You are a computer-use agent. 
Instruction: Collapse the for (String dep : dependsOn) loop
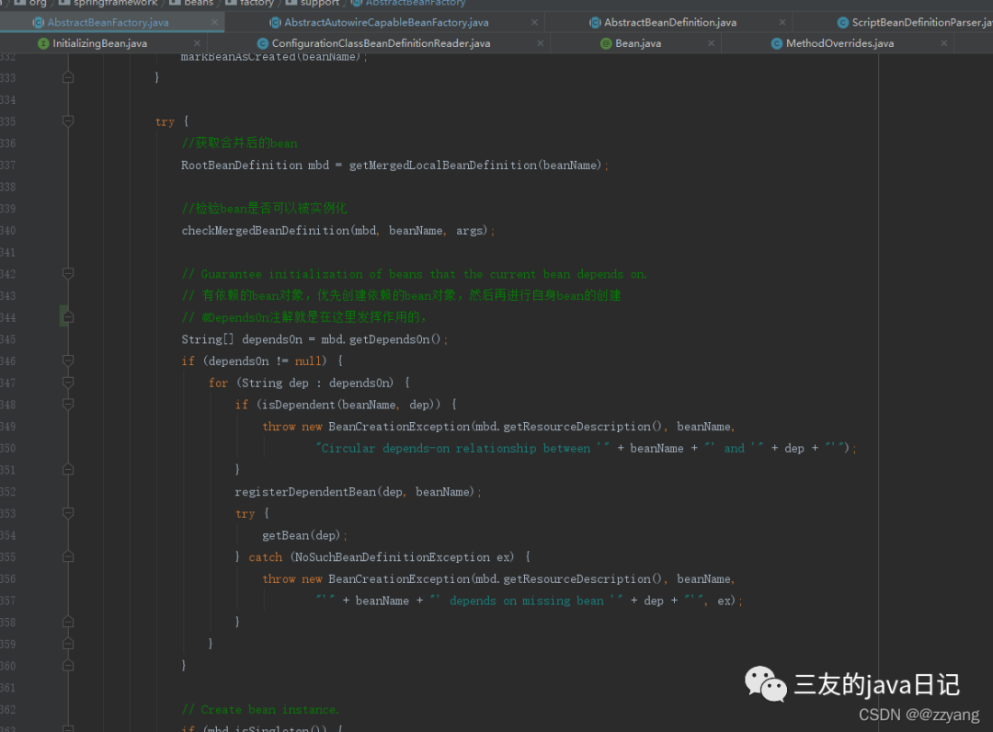(68, 383)
